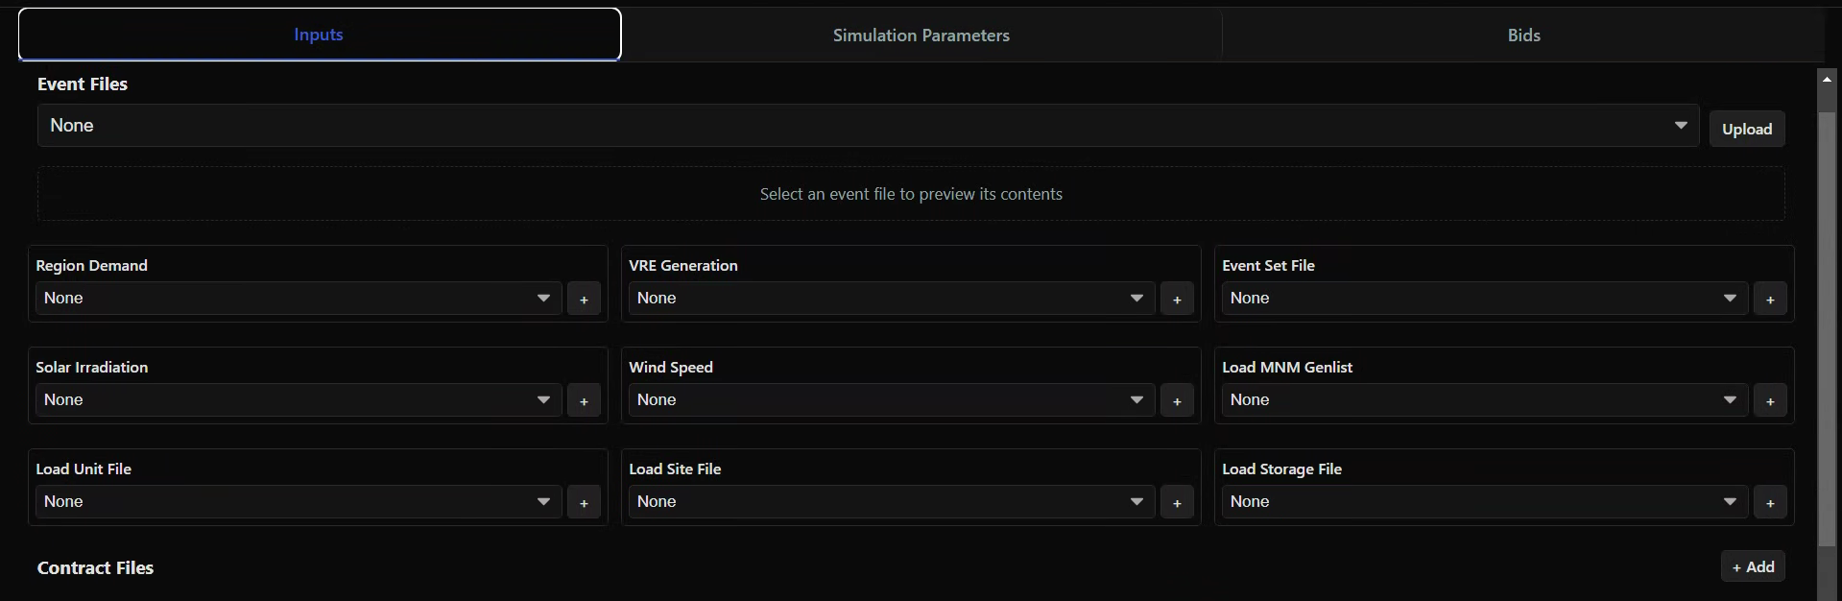The image size is (1842, 601).
Task: Click the plus icon beside Wind Speed
Action: [x=1177, y=401]
